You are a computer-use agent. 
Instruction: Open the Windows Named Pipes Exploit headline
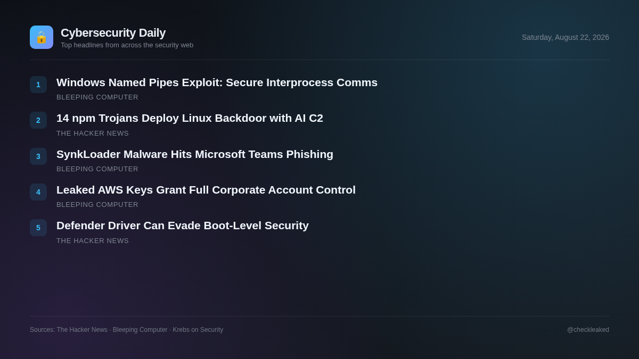pyautogui.click(x=217, y=82)
